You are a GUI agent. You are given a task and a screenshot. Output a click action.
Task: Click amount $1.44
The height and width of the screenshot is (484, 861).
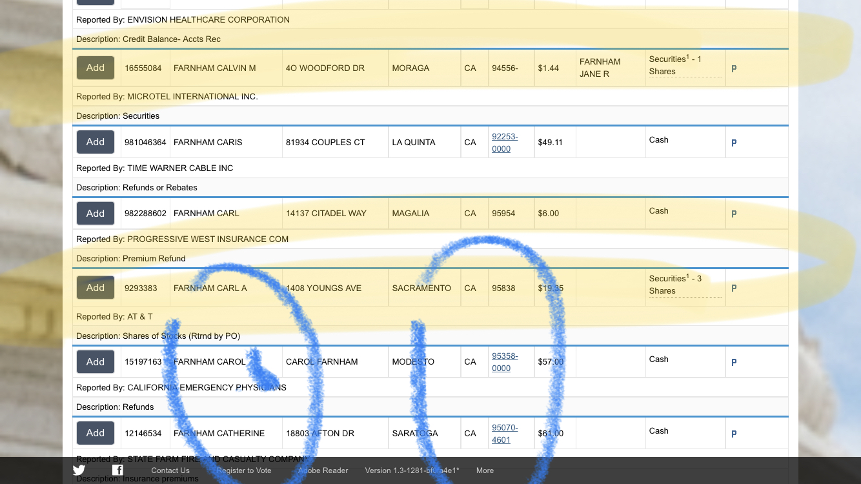tap(549, 68)
